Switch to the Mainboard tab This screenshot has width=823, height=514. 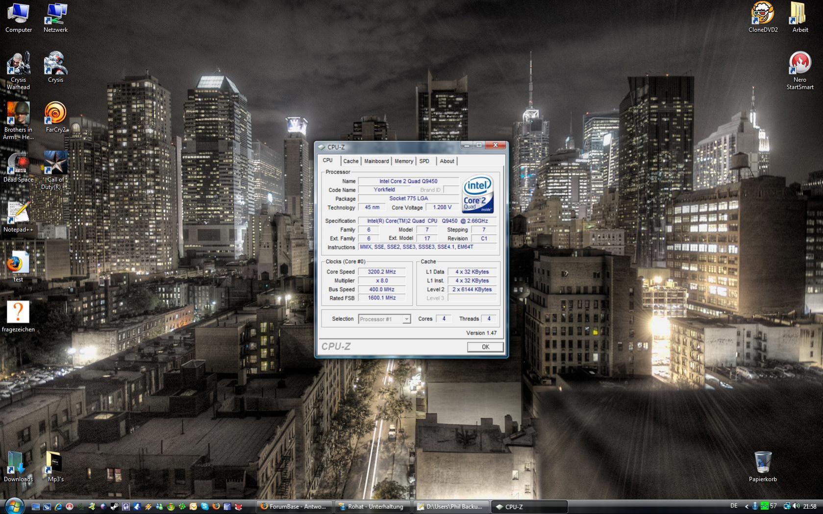click(376, 161)
